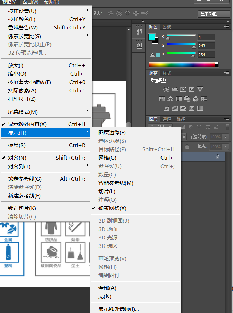Select the 3D roll mode icon
The image size is (233, 313).
119,13
